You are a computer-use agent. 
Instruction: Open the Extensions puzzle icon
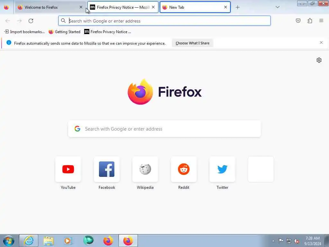(310, 21)
